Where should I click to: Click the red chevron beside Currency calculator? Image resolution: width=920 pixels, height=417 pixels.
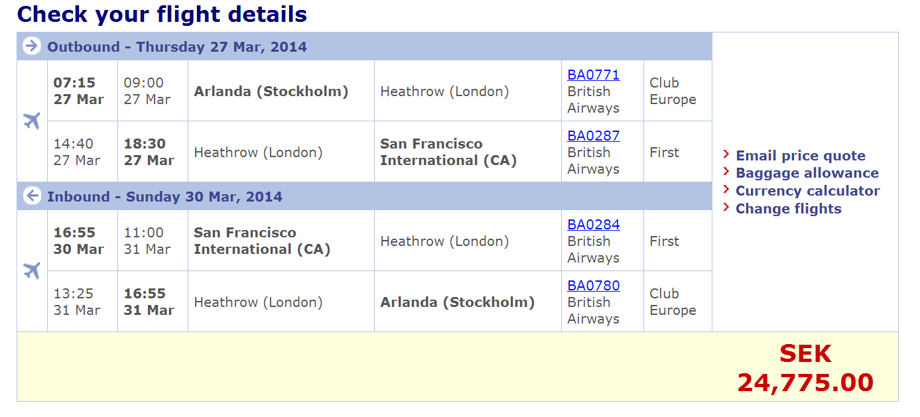(726, 190)
